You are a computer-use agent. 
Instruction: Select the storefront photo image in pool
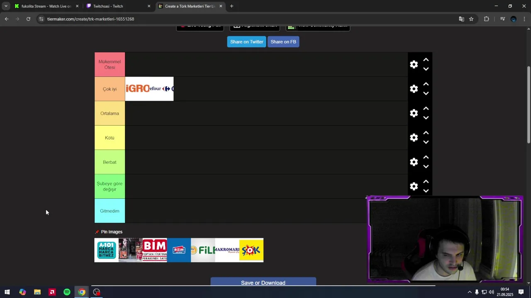click(x=131, y=250)
